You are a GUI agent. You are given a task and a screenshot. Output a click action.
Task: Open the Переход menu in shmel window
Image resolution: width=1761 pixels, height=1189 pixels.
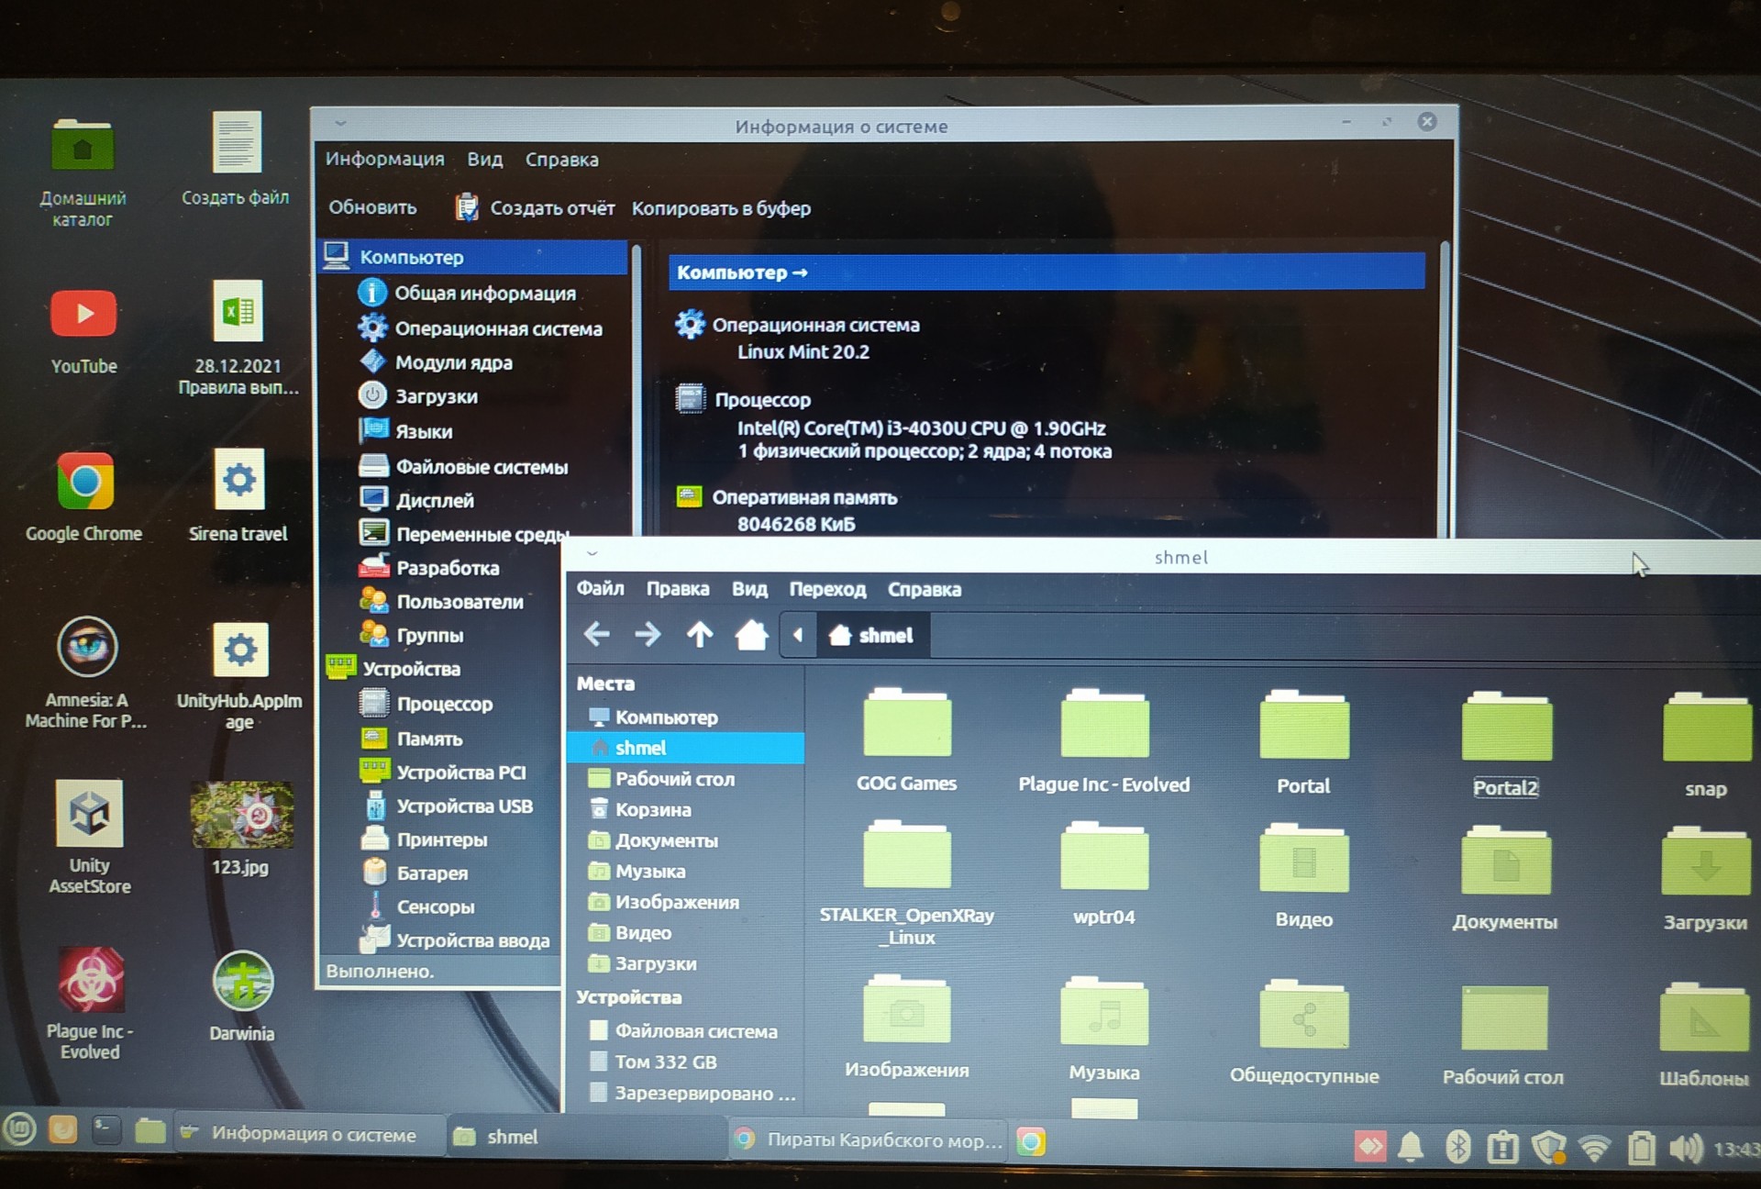pyautogui.click(x=827, y=589)
